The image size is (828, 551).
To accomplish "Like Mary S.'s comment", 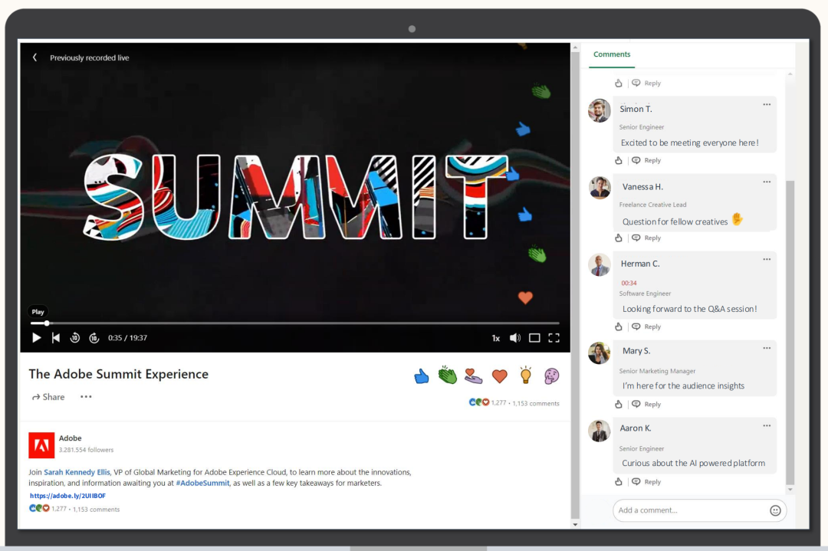I will pyautogui.click(x=619, y=405).
